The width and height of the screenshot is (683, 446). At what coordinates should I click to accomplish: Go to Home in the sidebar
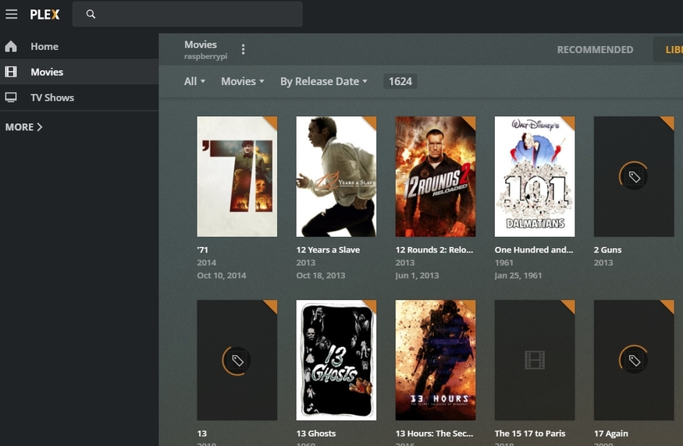(x=80, y=46)
